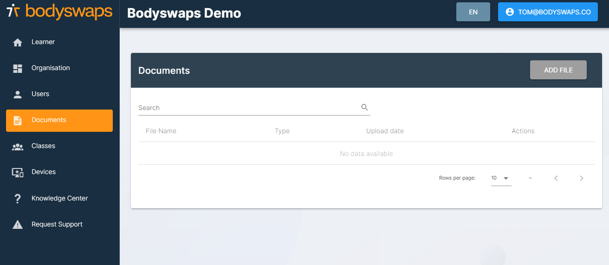Click the No data available text
The width and height of the screenshot is (609, 265).
tap(366, 154)
